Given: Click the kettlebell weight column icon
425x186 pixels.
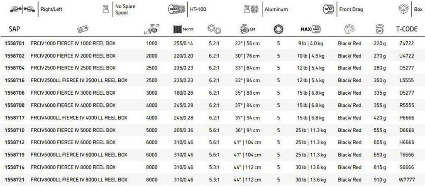Looking at the screenshot, I should (x=379, y=29).
